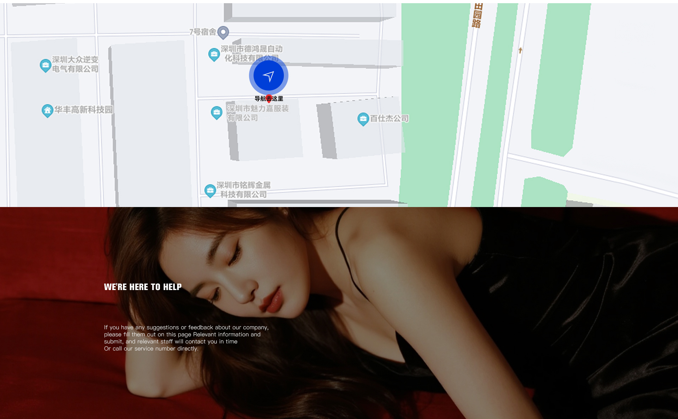Select the 深圳市魅力嘉服装 briefcase marker icon
This screenshot has height=419, width=678.
pyautogui.click(x=216, y=113)
